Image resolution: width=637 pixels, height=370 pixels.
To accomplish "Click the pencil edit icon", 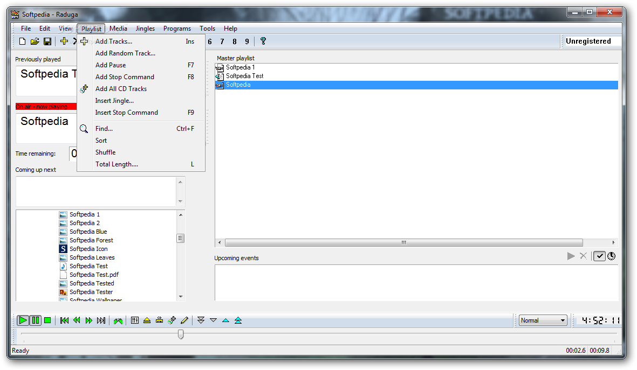I will pyautogui.click(x=184, y=320).
